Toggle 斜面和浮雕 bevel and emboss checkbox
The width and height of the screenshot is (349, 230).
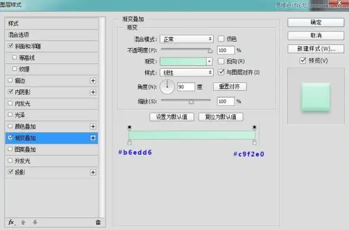pyautogui.click(x=10, y=46)
